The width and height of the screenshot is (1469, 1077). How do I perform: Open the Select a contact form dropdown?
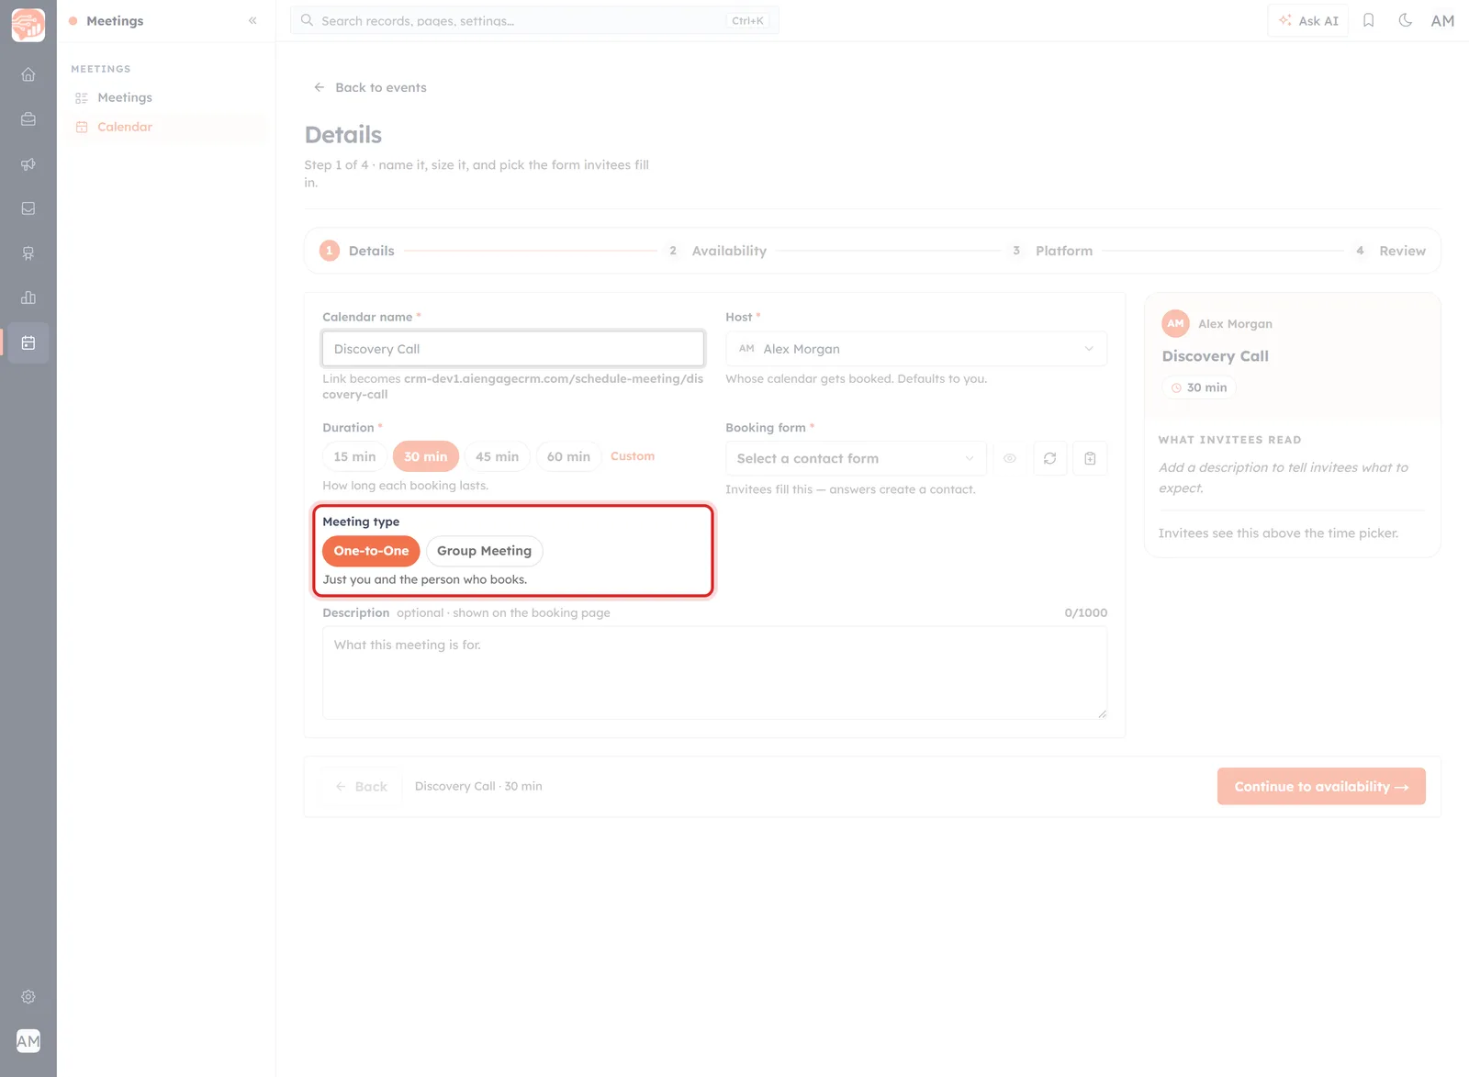[x=856, y=458]
